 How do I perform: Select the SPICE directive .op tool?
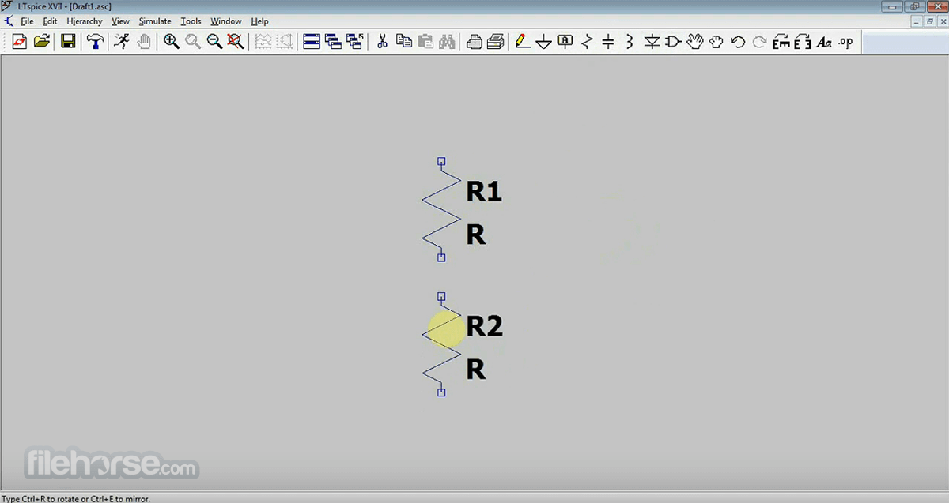(x=846, y=42)
